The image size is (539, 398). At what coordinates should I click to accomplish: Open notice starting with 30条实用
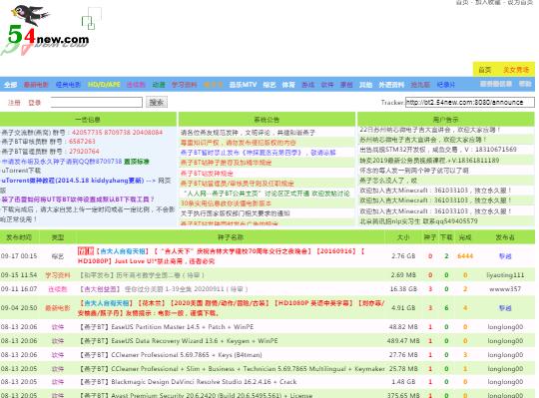coord(226,203)
